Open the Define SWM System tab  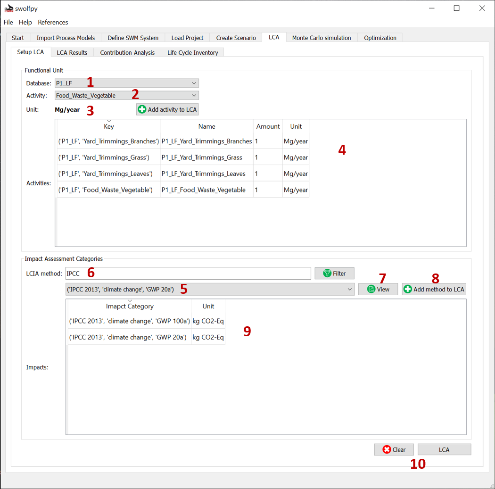[133, 38]
